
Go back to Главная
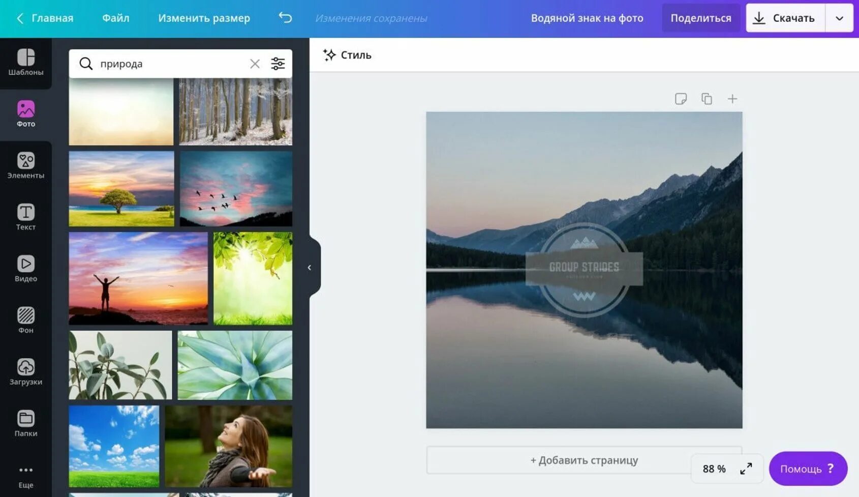45,18
